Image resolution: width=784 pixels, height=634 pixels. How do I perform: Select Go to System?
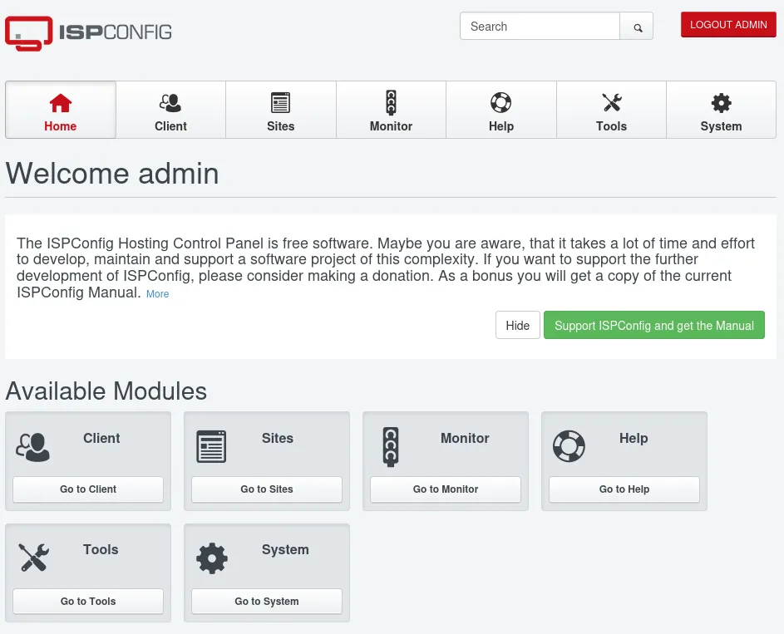tap(267, 601)
